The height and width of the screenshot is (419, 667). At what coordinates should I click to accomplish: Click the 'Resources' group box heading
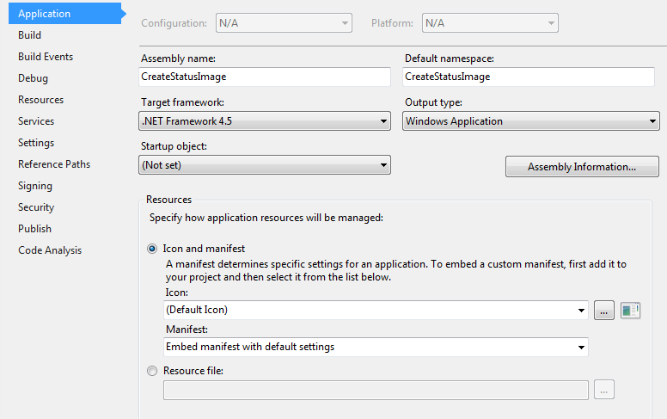168,200
